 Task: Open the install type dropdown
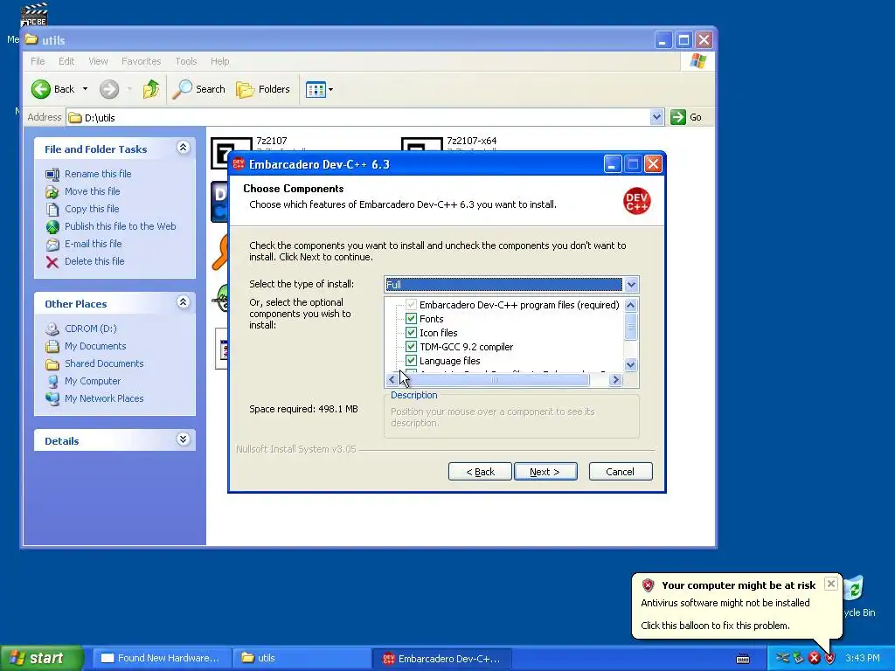pos(631,284)
